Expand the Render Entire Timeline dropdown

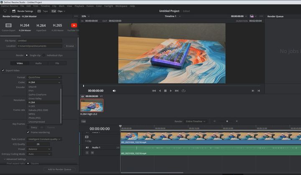pos(196,121)
